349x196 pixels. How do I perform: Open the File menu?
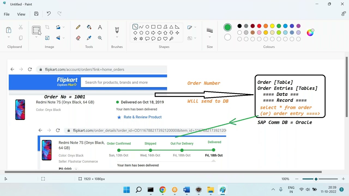click(x=7, y=14)
